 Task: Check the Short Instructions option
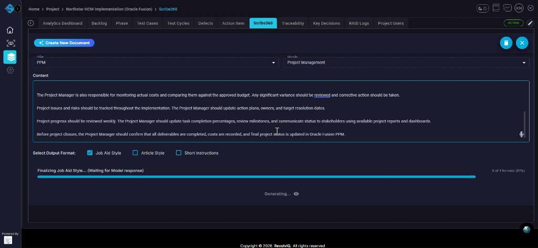click(x=179, y=153)
